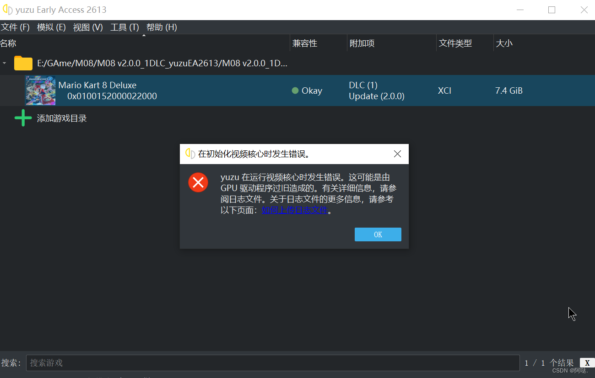Select the Mario Kart 8 Deluxe cover thumbnail
595x378 pixels.
point(40,91)
